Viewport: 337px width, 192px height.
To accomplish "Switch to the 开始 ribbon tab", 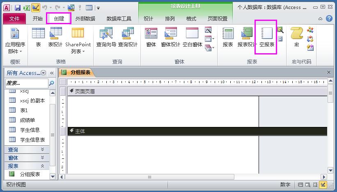I will click(38, 19).
